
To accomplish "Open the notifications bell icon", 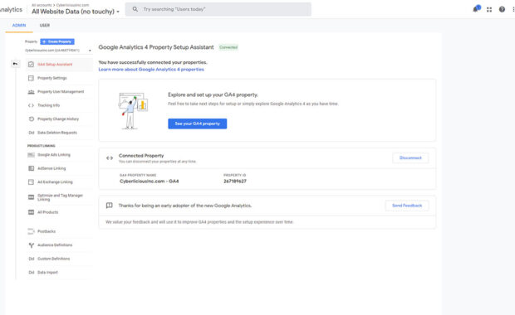I will tap(476, 9).
